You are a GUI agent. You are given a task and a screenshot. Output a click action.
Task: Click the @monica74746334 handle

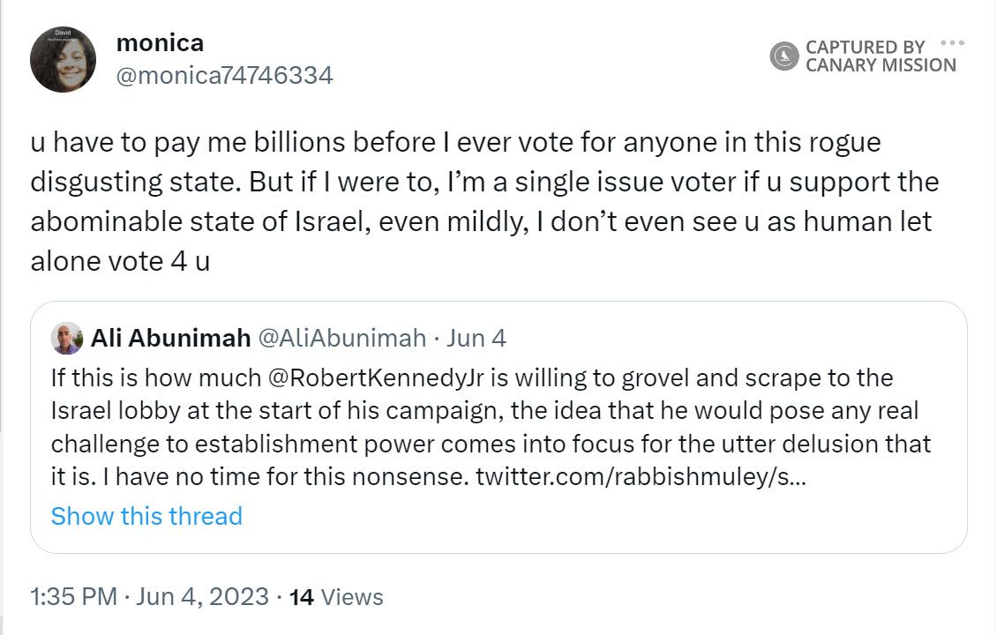tap(224, 76)
